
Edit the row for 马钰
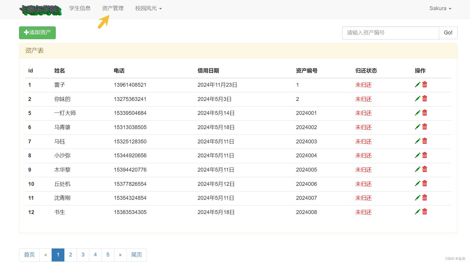tap(417, 141)
